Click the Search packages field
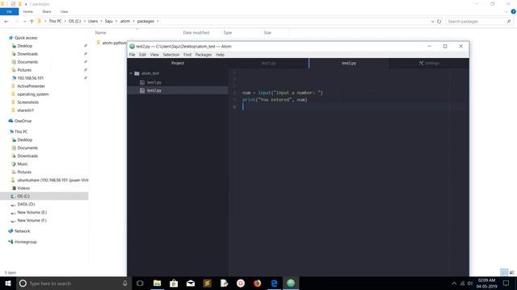The height and width of the screenshot is (290, 517). click(479, 21)
